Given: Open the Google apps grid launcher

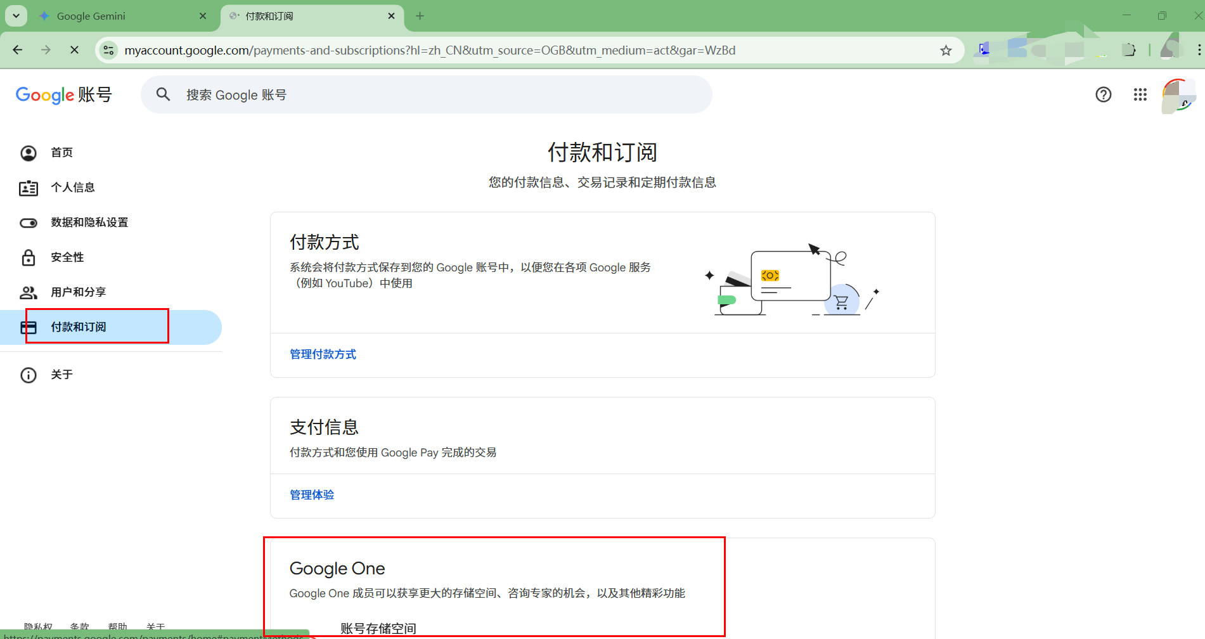Looking at the screenshot, I should click(x=1140, y=94).
